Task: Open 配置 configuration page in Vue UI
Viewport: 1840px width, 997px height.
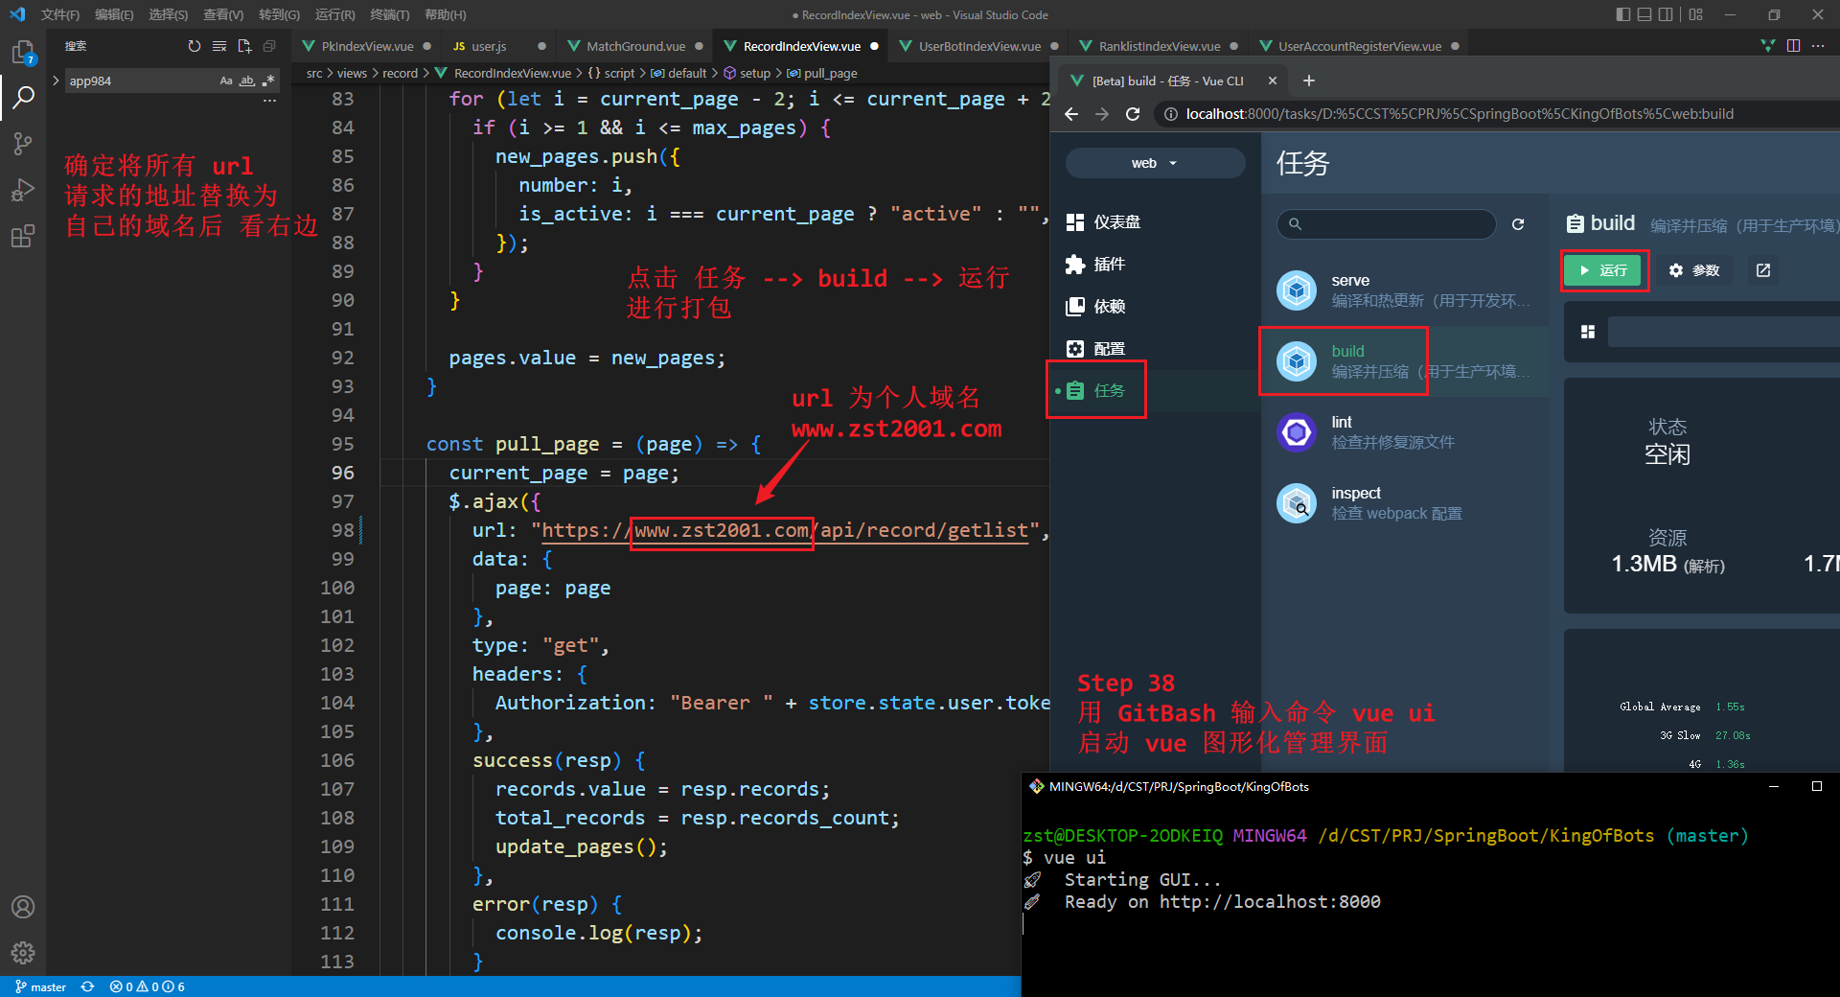Action: (1155, 348)
